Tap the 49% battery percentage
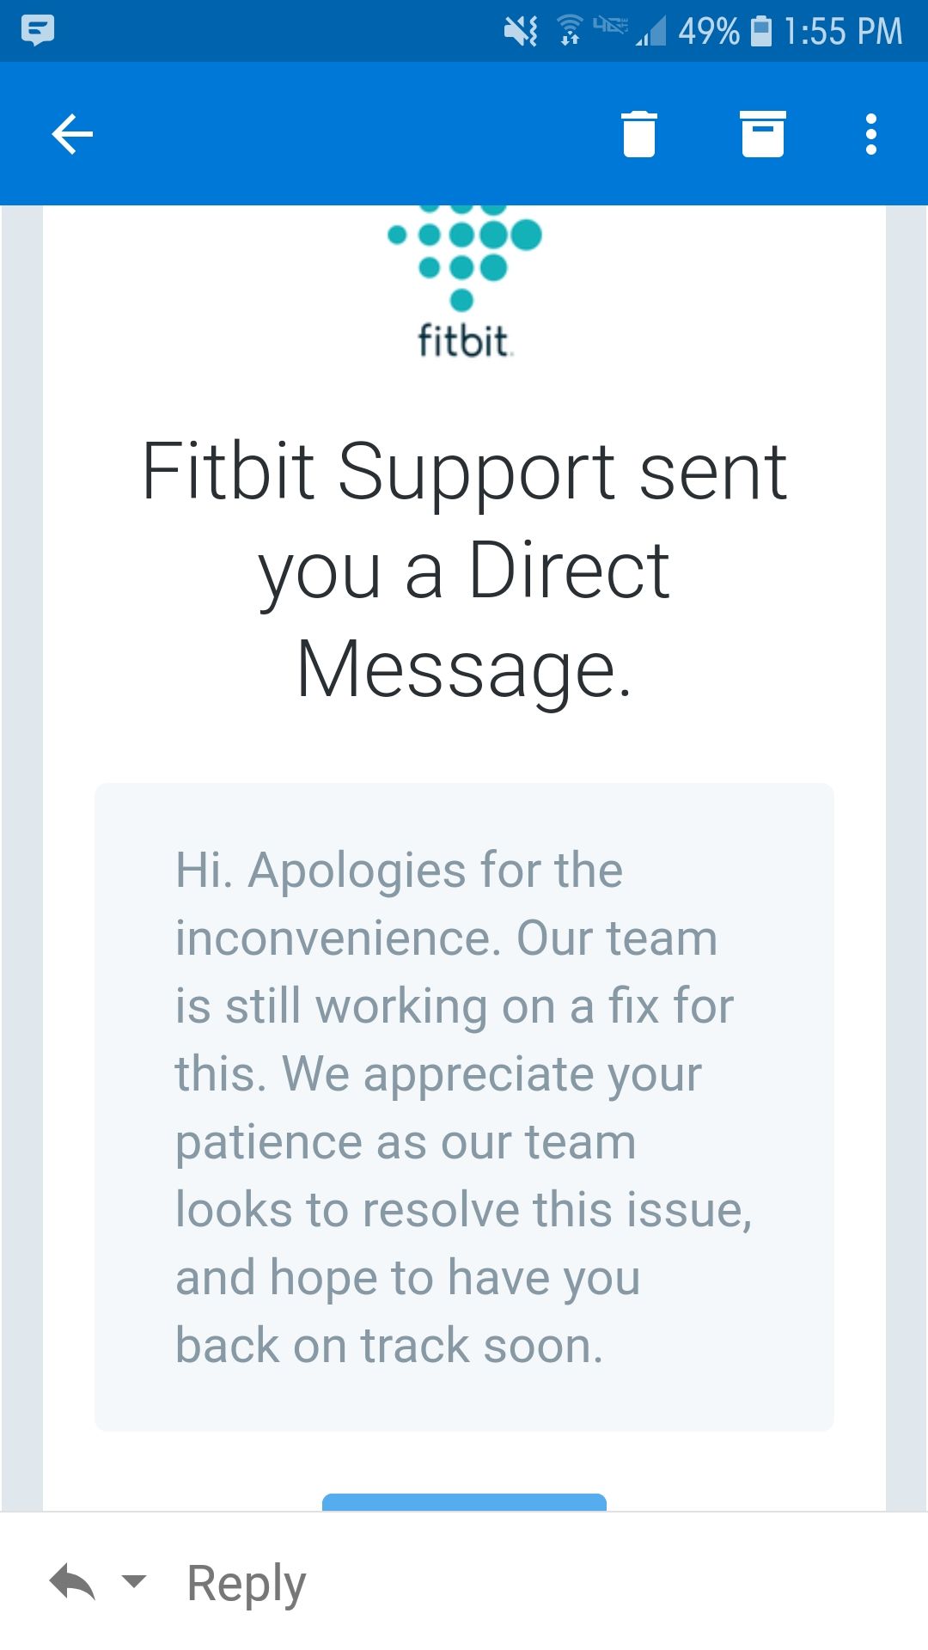928x1650 pixels. (708, 32)
